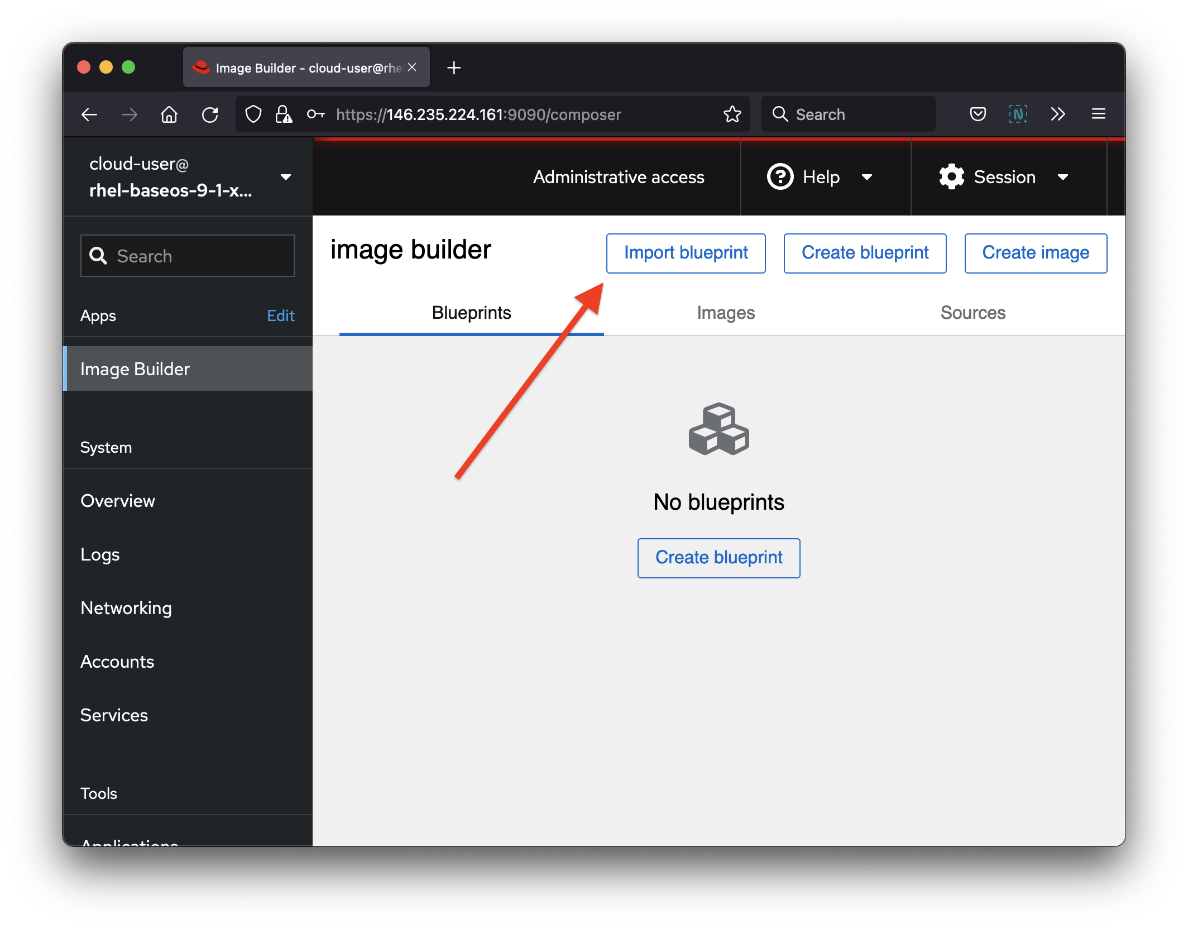1188x929 pixels.
Task: Click the insecure connection padlock icon
Action: point(284,114)
